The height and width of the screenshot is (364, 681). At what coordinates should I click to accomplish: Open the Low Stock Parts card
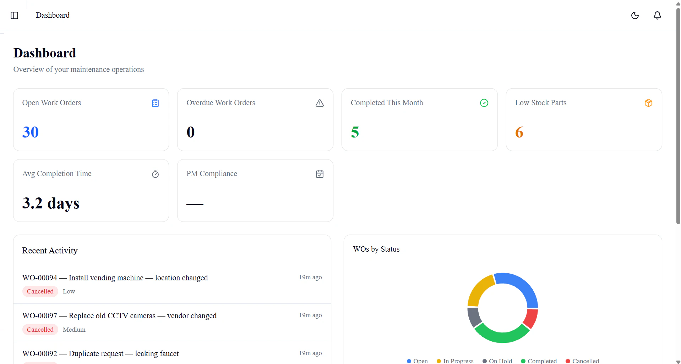pos(584,120)
